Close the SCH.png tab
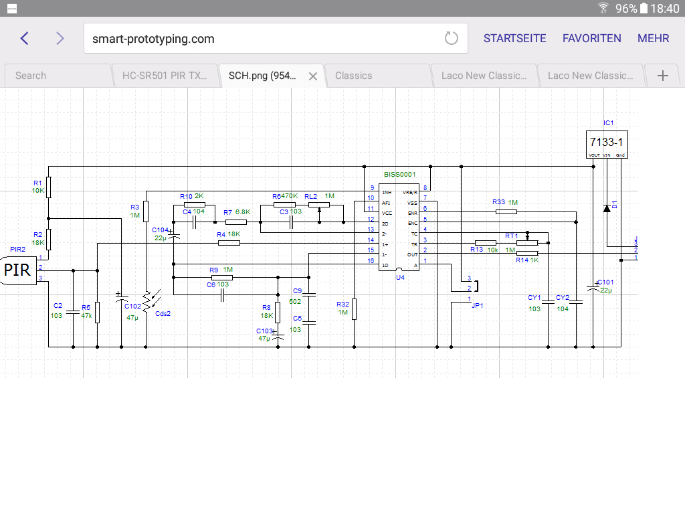 [312, 76]
